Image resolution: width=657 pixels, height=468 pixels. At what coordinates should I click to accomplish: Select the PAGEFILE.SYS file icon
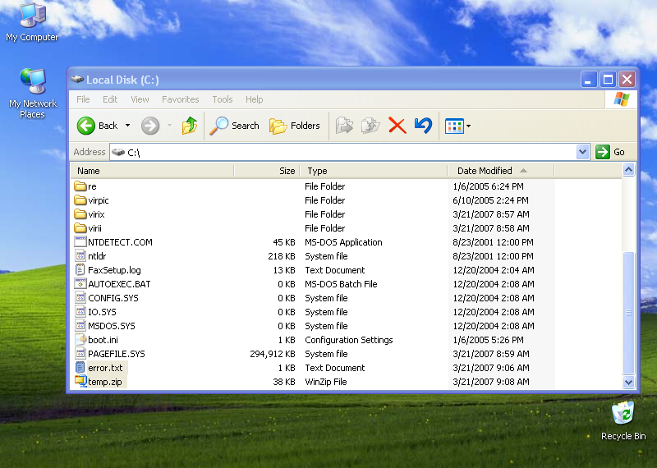tap(80, 354)
